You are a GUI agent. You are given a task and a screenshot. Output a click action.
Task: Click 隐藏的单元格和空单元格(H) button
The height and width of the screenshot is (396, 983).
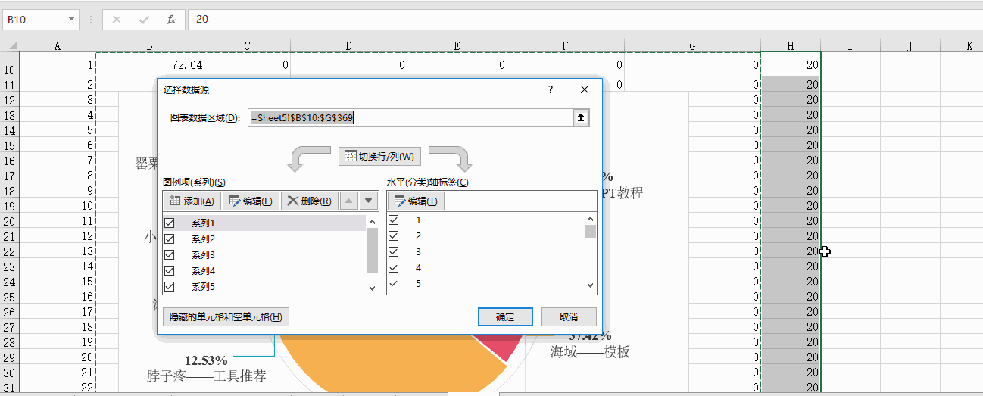click(226, 316)
